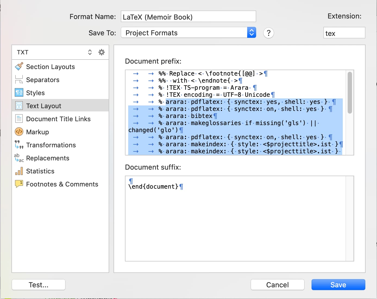Click the Styles pilcrow icon
This screenshot has width=377, height=299.
click(19, 93)
